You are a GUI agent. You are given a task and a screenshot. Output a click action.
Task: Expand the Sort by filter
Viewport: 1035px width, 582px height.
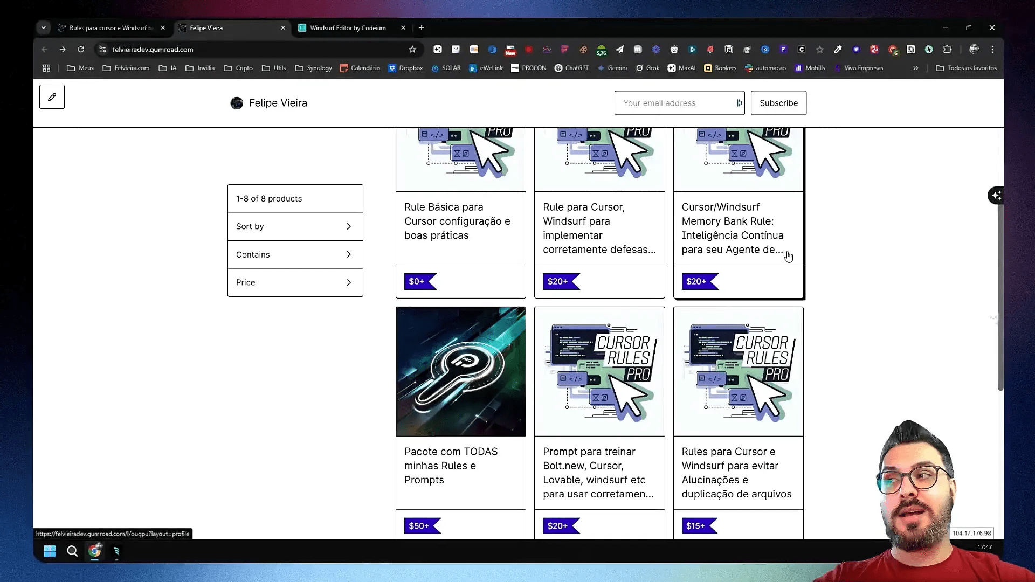pos(295,226)
